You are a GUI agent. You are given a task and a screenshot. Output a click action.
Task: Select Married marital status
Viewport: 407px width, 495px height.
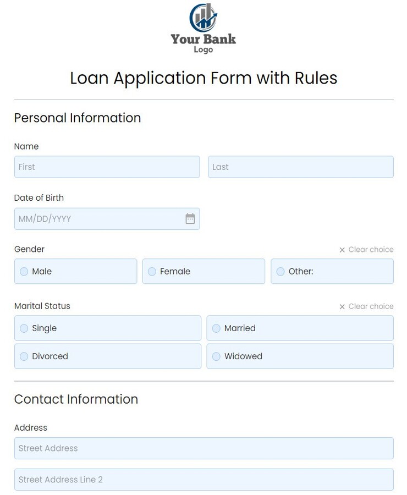coord(216,328)
